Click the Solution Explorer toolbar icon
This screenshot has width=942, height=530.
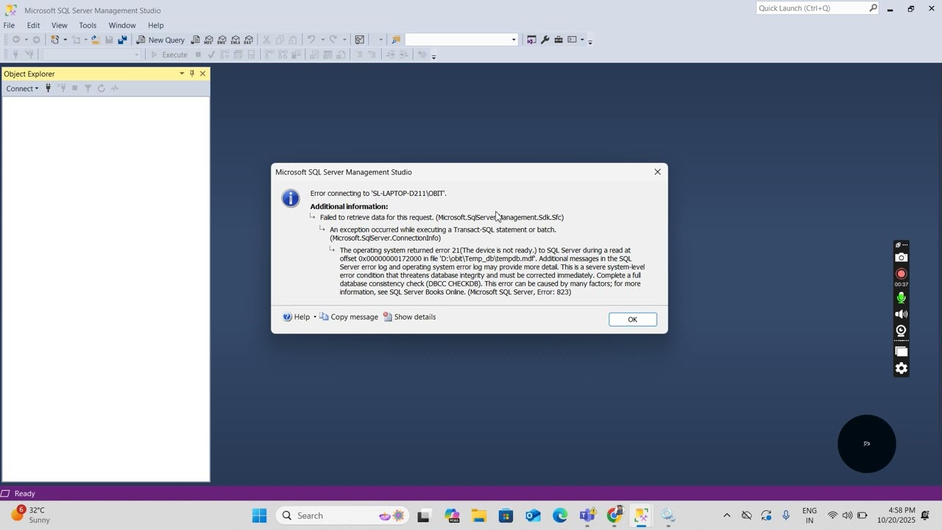(531, 40)
